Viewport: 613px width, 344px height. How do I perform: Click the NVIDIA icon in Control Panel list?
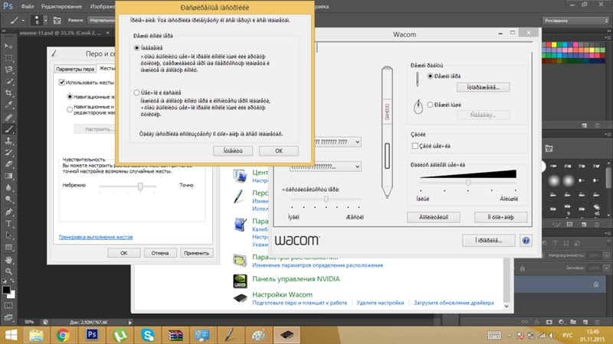tap(240, 281)
